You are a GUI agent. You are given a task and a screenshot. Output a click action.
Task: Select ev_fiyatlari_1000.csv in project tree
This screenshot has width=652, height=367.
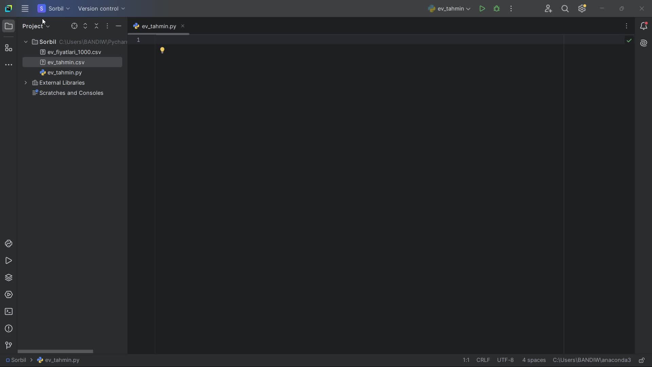point(72,52)
